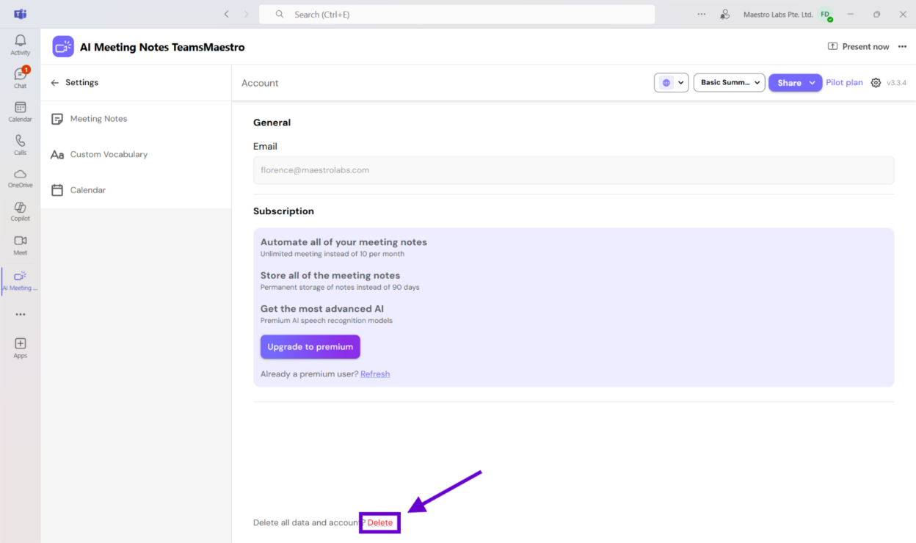Click the Account heading

pyautogui.click(x=260, y=83)
